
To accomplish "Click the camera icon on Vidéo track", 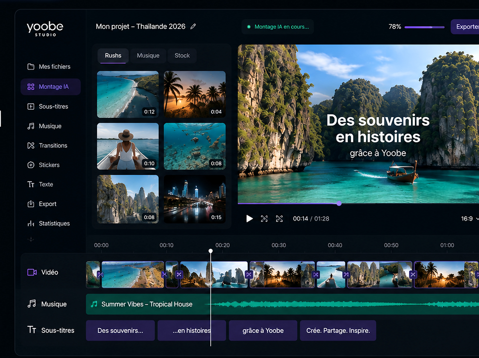I will click(x=32, y=272).
